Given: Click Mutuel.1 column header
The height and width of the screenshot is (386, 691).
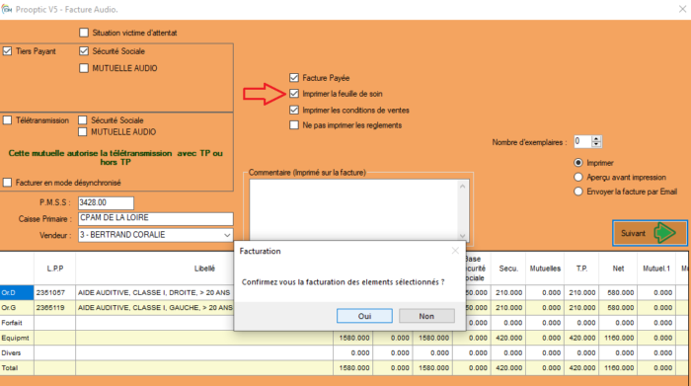Looking at the screenshot, I should [x=655, y=269].
